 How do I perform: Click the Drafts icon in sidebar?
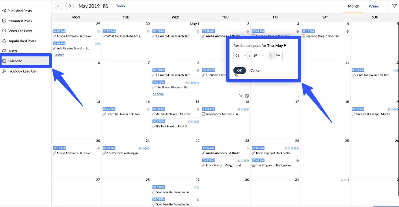coord(4,51)
